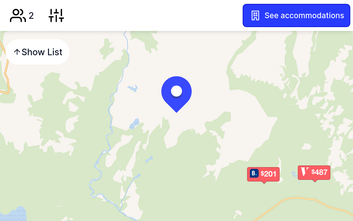Click the guest count number 2

(x=31, y=16)
